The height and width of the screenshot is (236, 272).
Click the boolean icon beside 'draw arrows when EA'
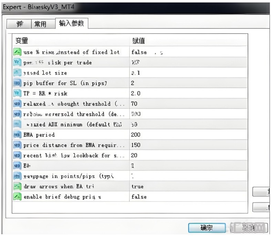coord(17,187)
